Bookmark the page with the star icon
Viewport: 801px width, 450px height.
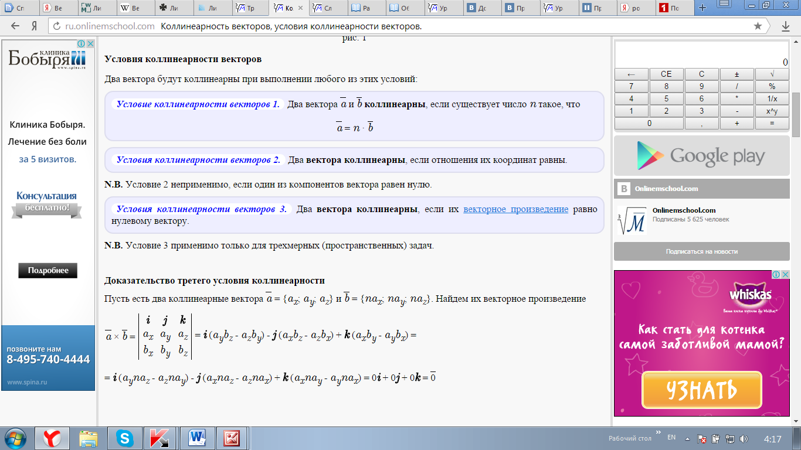coord(758,26)
